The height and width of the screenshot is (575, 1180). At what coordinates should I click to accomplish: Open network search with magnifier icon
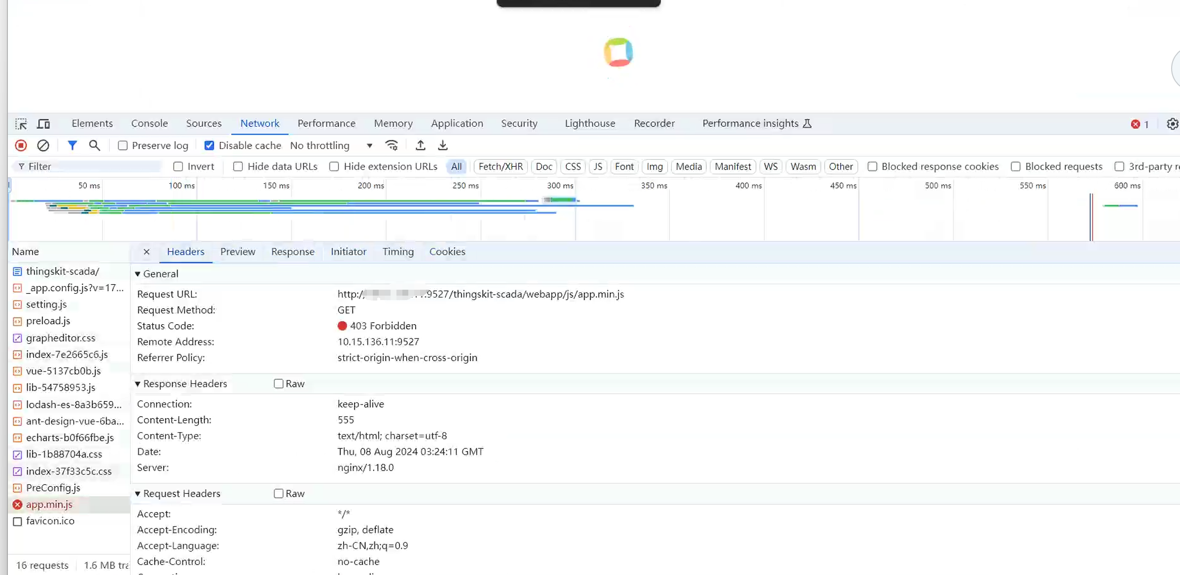[94, 145]
